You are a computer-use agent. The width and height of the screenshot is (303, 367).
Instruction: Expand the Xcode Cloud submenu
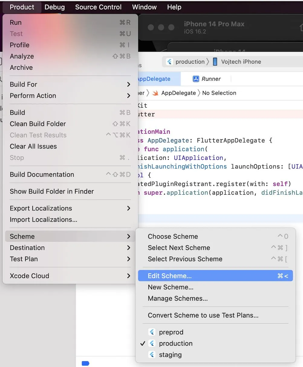tap(70, 276)
